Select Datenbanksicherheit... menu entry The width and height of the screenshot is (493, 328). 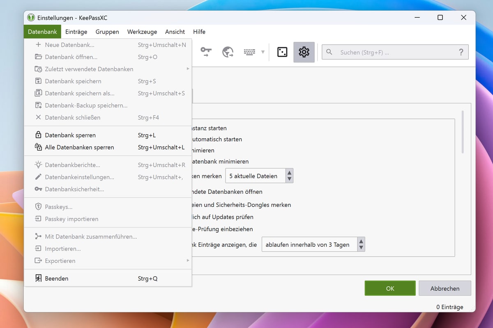[108, 189]
